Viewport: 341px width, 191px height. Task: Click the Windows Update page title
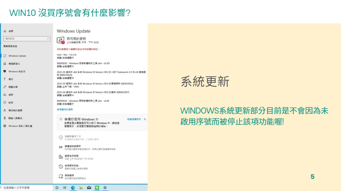(74, 31)
